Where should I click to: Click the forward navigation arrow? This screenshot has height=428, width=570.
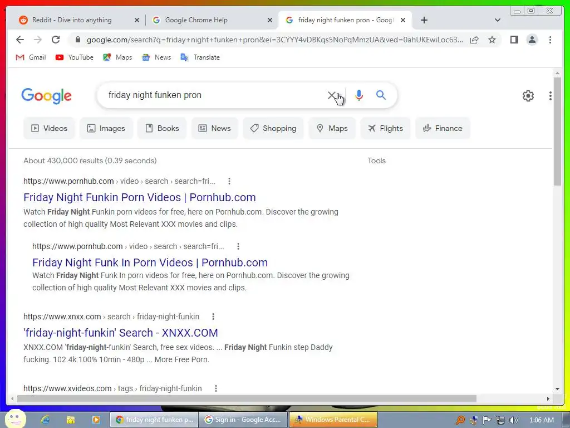(x=38, y=40)
